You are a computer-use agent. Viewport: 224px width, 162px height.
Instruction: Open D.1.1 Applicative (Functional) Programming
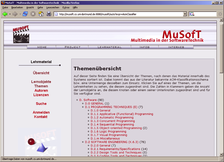click(122, 114)
